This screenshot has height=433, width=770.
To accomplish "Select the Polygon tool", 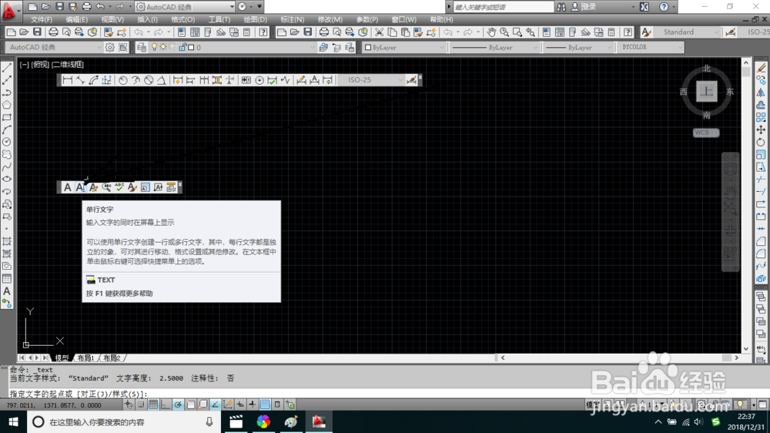I will tap(7, 105).
